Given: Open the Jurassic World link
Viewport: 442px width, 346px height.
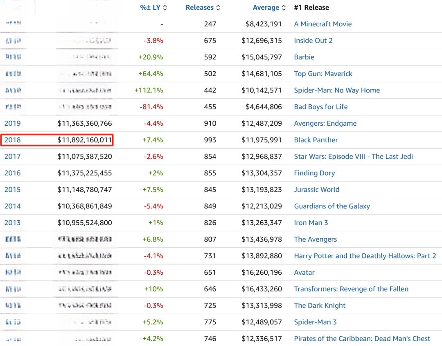Looking at the screenshot, I should point(316,190).
